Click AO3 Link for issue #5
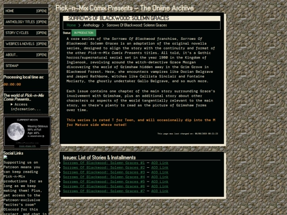287x215 pixels. 160,182
